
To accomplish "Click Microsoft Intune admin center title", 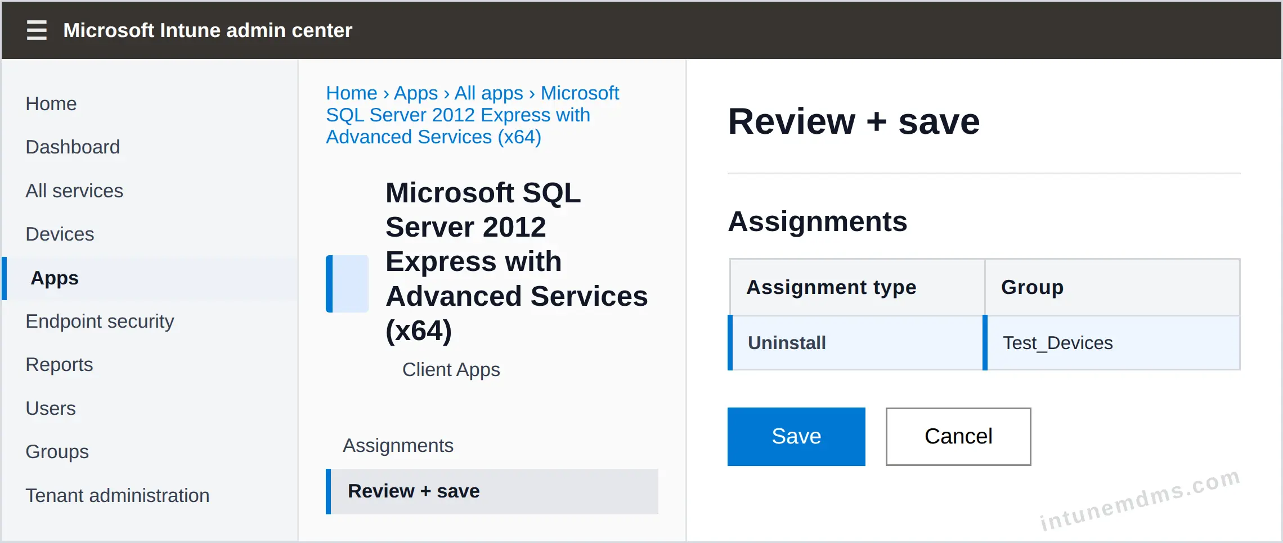I will click(208, 30).
